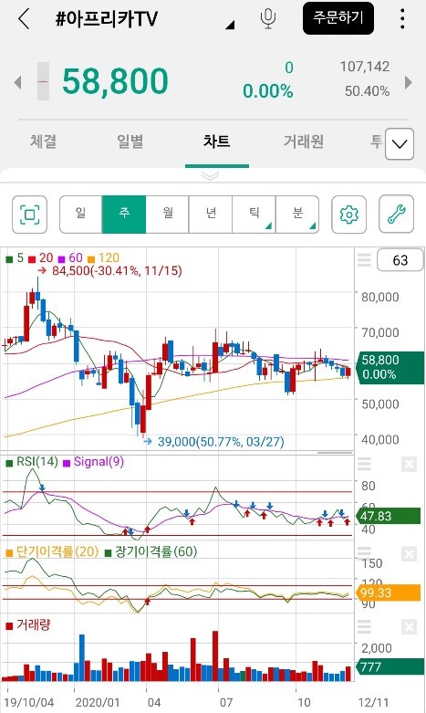Select the 주 weekly period
Image resolution: width=426 pixels, height=713 pixels.
pyautogui.click(x=124, y=215)
